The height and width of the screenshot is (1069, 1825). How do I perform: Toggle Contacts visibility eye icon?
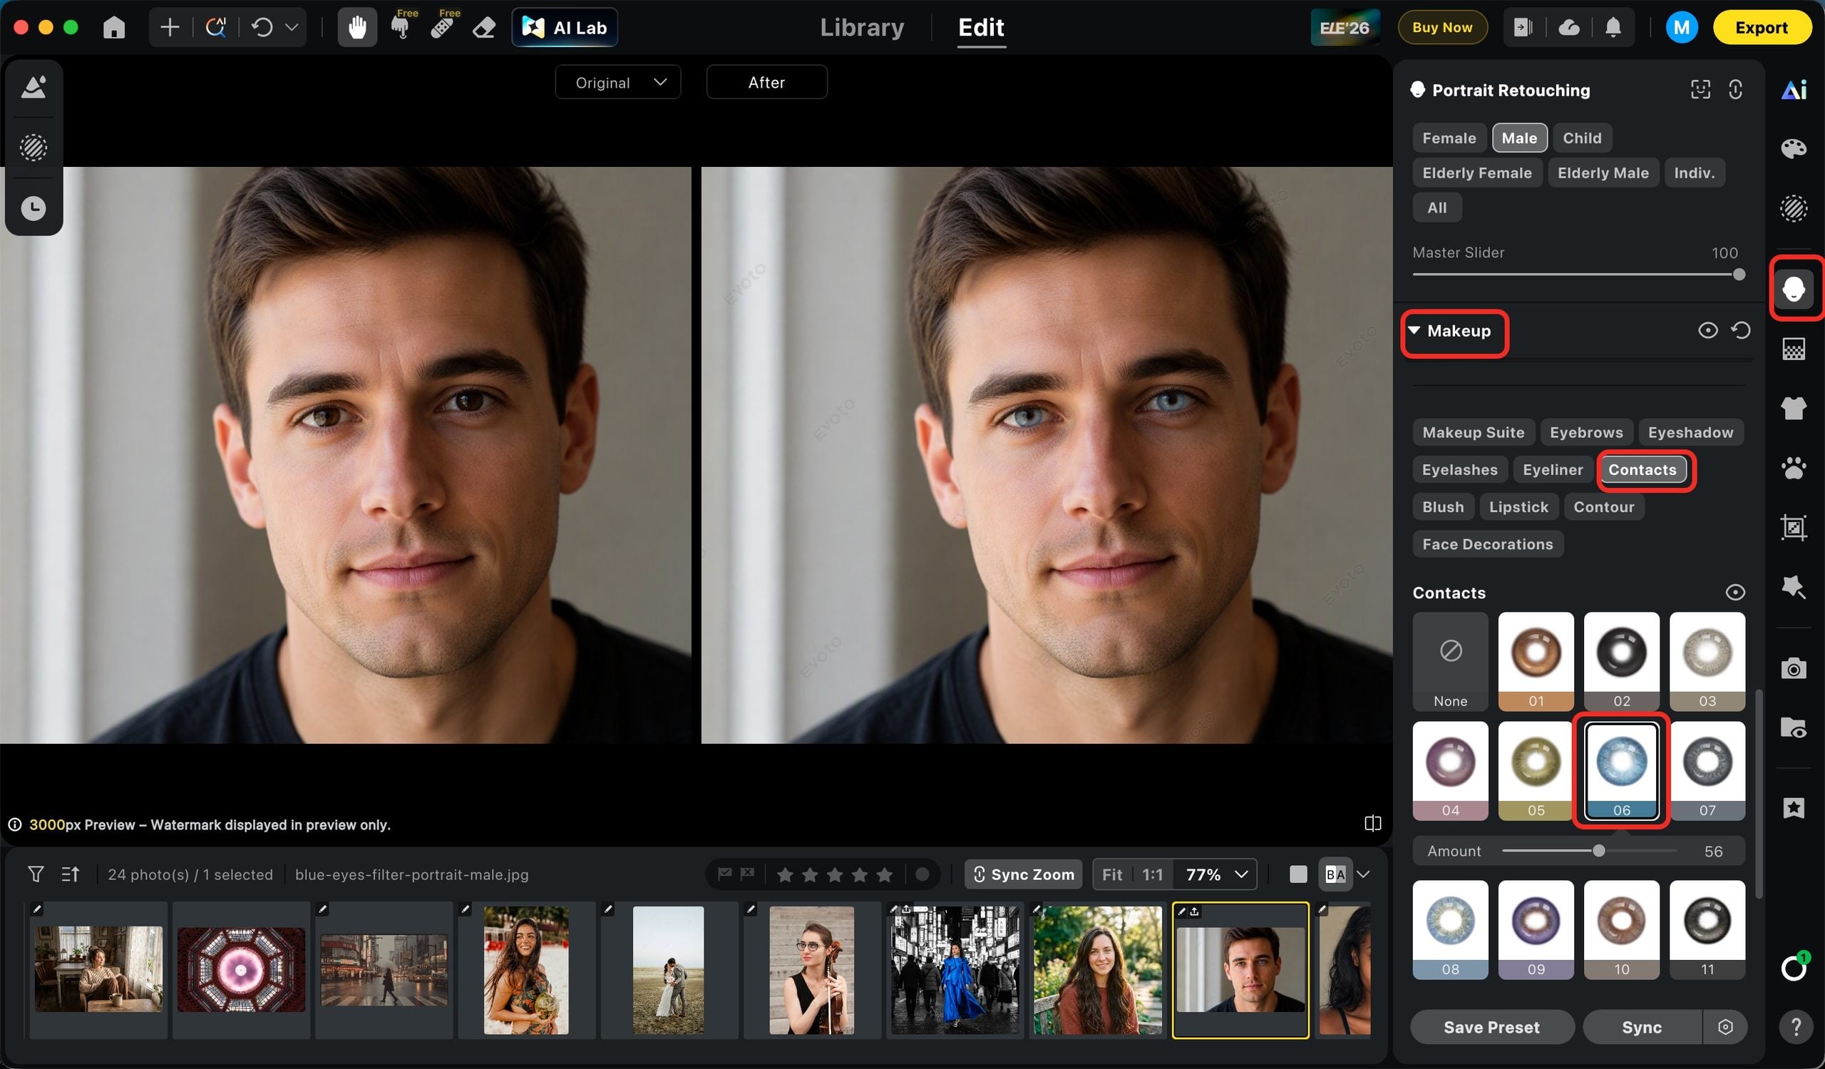coord(1735,593)
